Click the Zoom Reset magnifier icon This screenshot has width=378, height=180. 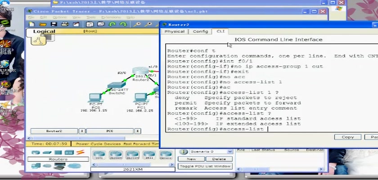click(148, 24)
